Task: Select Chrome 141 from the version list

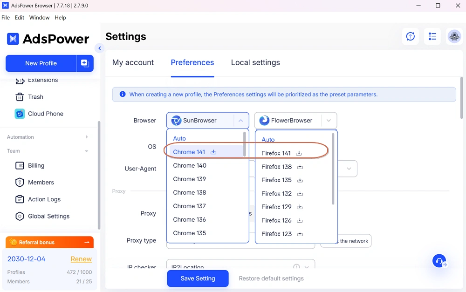Action: (190, 151)
